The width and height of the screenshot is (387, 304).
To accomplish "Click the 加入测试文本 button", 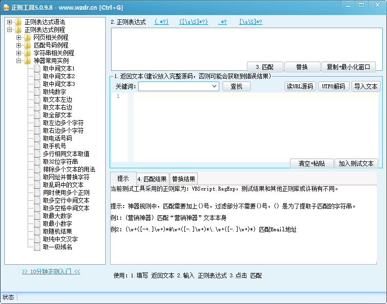I will point(356,163).
